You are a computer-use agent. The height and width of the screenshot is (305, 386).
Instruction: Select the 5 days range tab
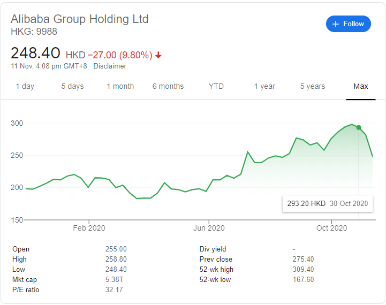click(x=72, y=86)
